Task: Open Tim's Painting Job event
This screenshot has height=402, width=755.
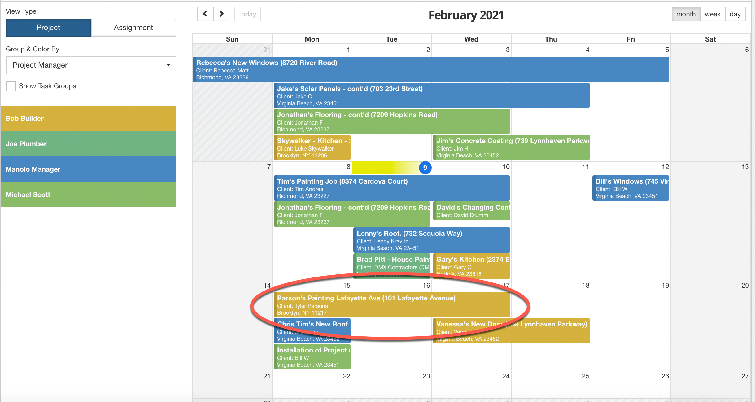Action: coord(391,188)
